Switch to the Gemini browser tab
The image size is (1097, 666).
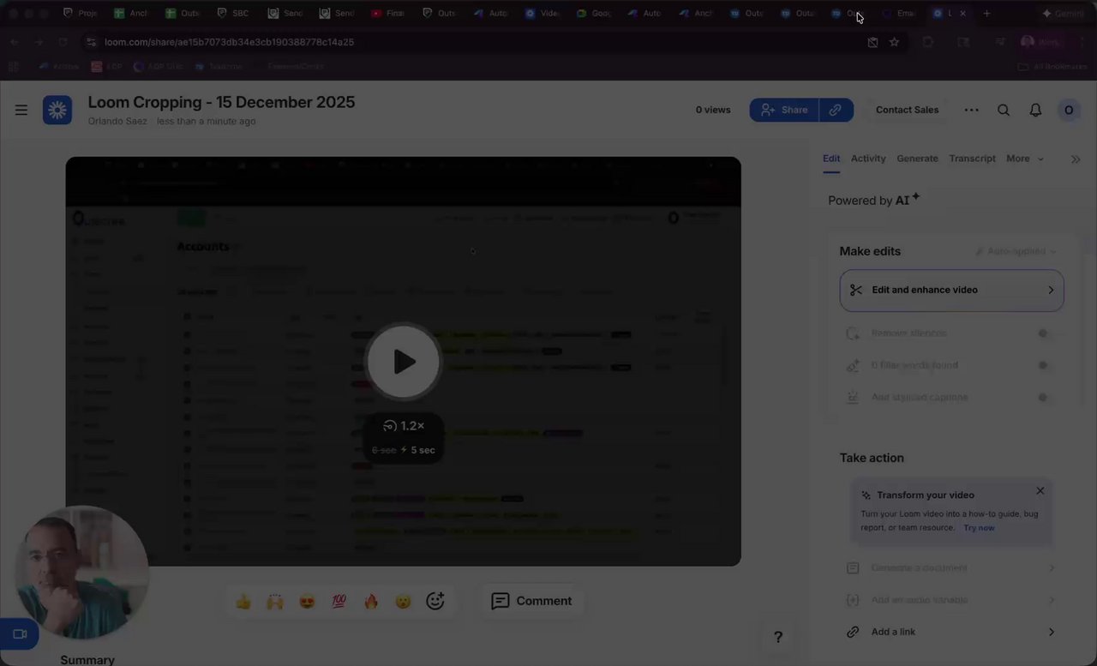point(1062,14)
